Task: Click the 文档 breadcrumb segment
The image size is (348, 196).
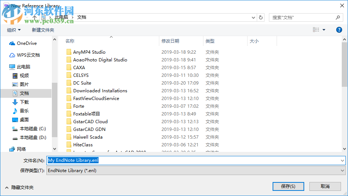Action: (x=82, y=17)
